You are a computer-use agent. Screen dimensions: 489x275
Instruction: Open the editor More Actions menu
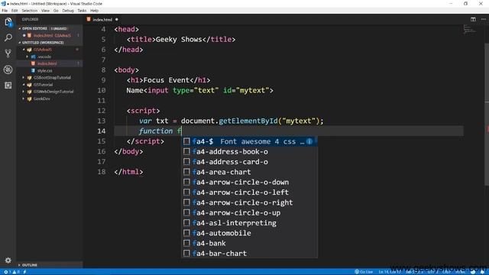[484, 19]
